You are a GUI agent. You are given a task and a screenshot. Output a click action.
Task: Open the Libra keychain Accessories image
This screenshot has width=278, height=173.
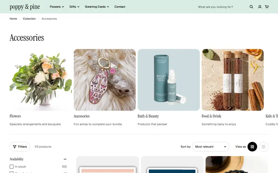105,80
